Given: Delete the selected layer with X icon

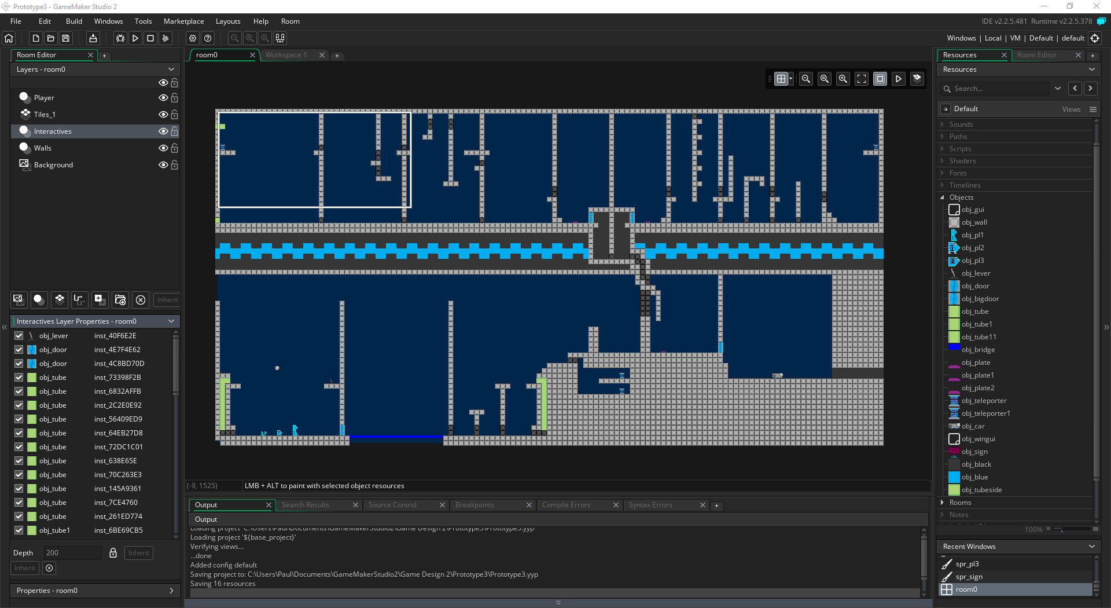Looking at the screenshot, I should pos(141,299).
